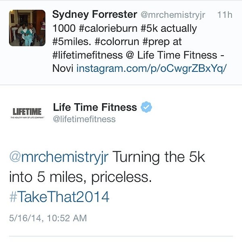
Task: Open the instagram.com/p/oCwgrZBxYq/ link
Action: click(151, 68)
